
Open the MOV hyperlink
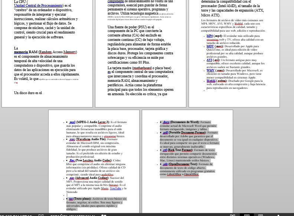(210, 46)
